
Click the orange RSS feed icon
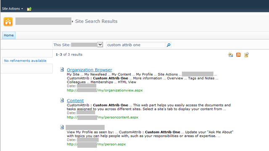(238, 55)
